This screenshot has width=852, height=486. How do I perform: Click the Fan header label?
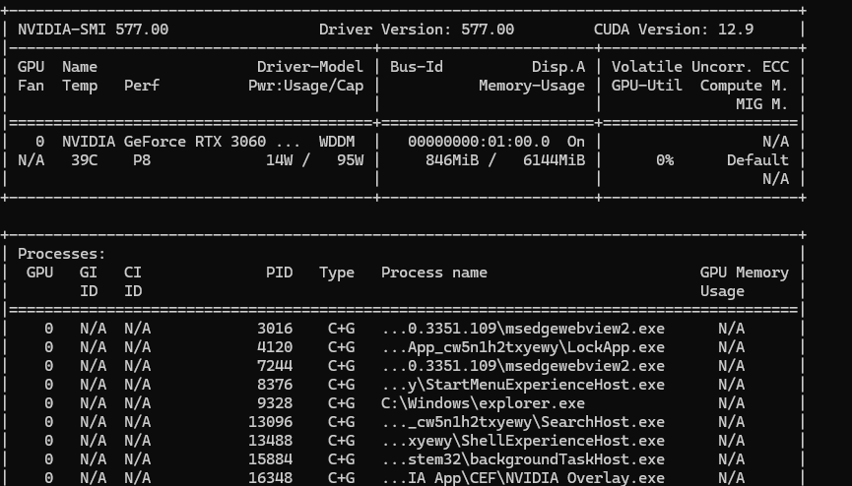(x=31, y=86)
